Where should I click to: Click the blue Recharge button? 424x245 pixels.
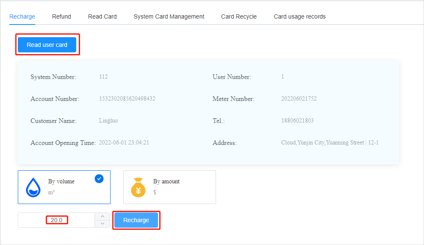136,220
